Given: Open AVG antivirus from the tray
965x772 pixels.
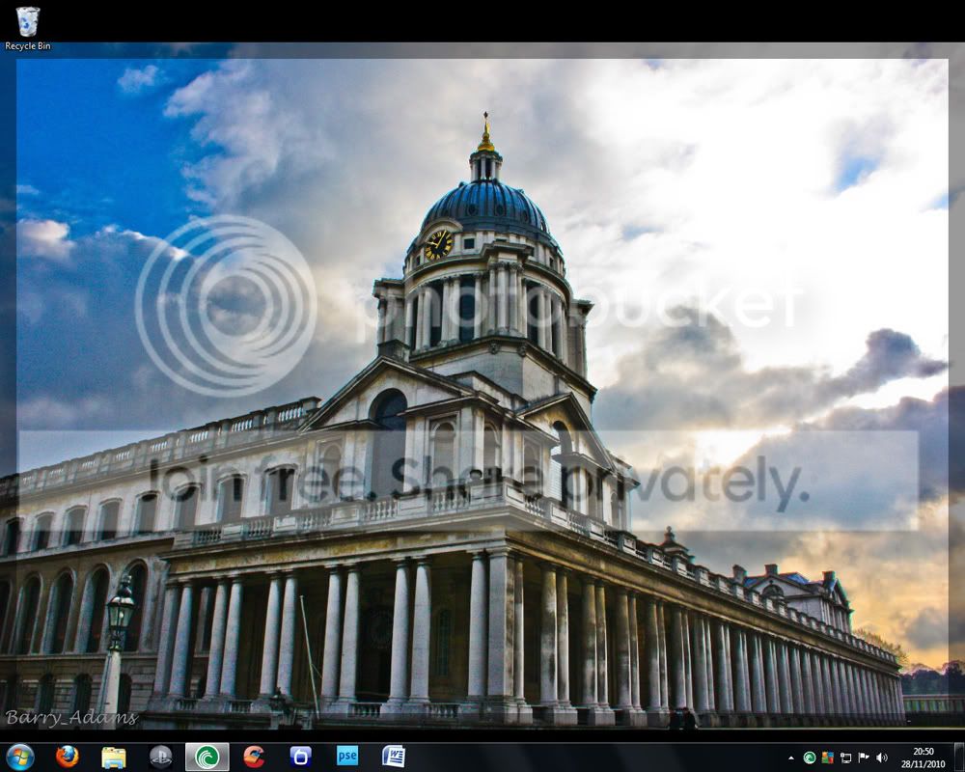Looking at the screenshot, I should coord(827,758).
